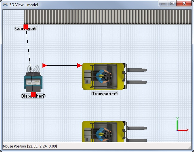Click the partially visible lower forklift
Image resolution: width=194 pixels, height=152 pixels.
click(103, 131)
